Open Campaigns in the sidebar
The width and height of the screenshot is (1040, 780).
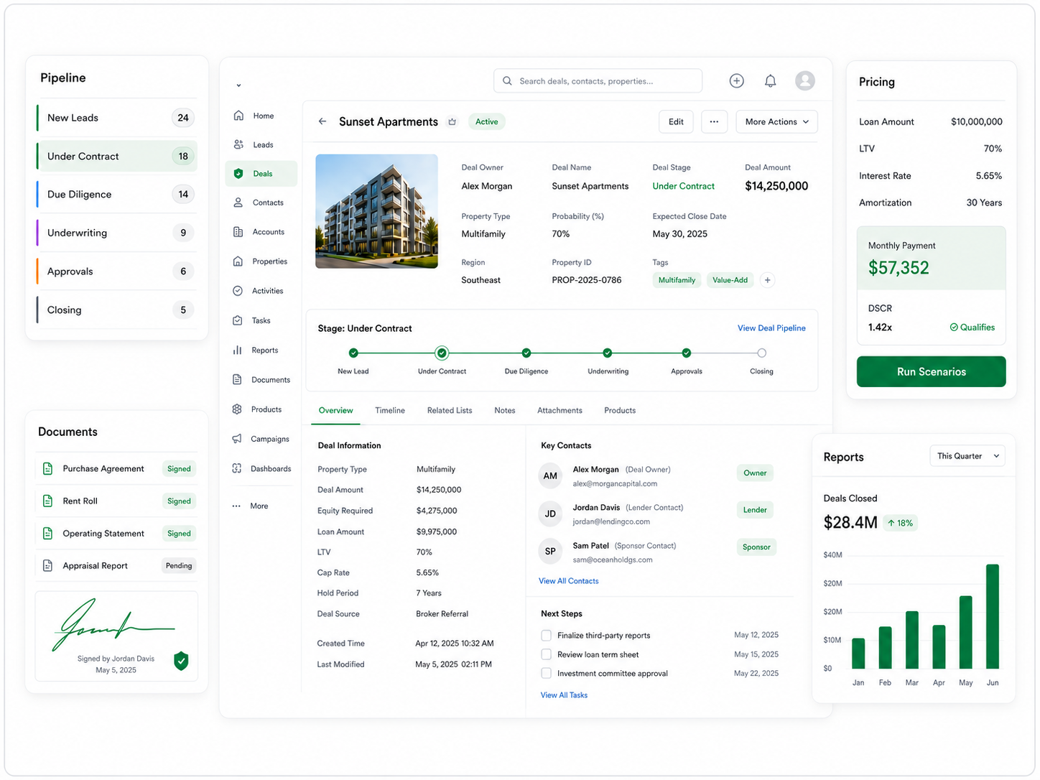(261, 439)
